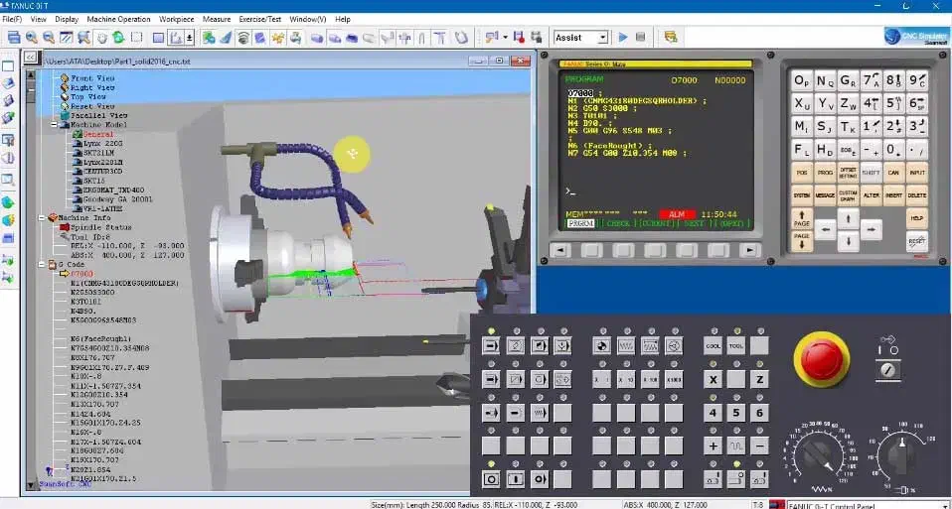This screenshot has width=952, height=509.
Task: Toggle the program protect key switch
Action: 889,369
